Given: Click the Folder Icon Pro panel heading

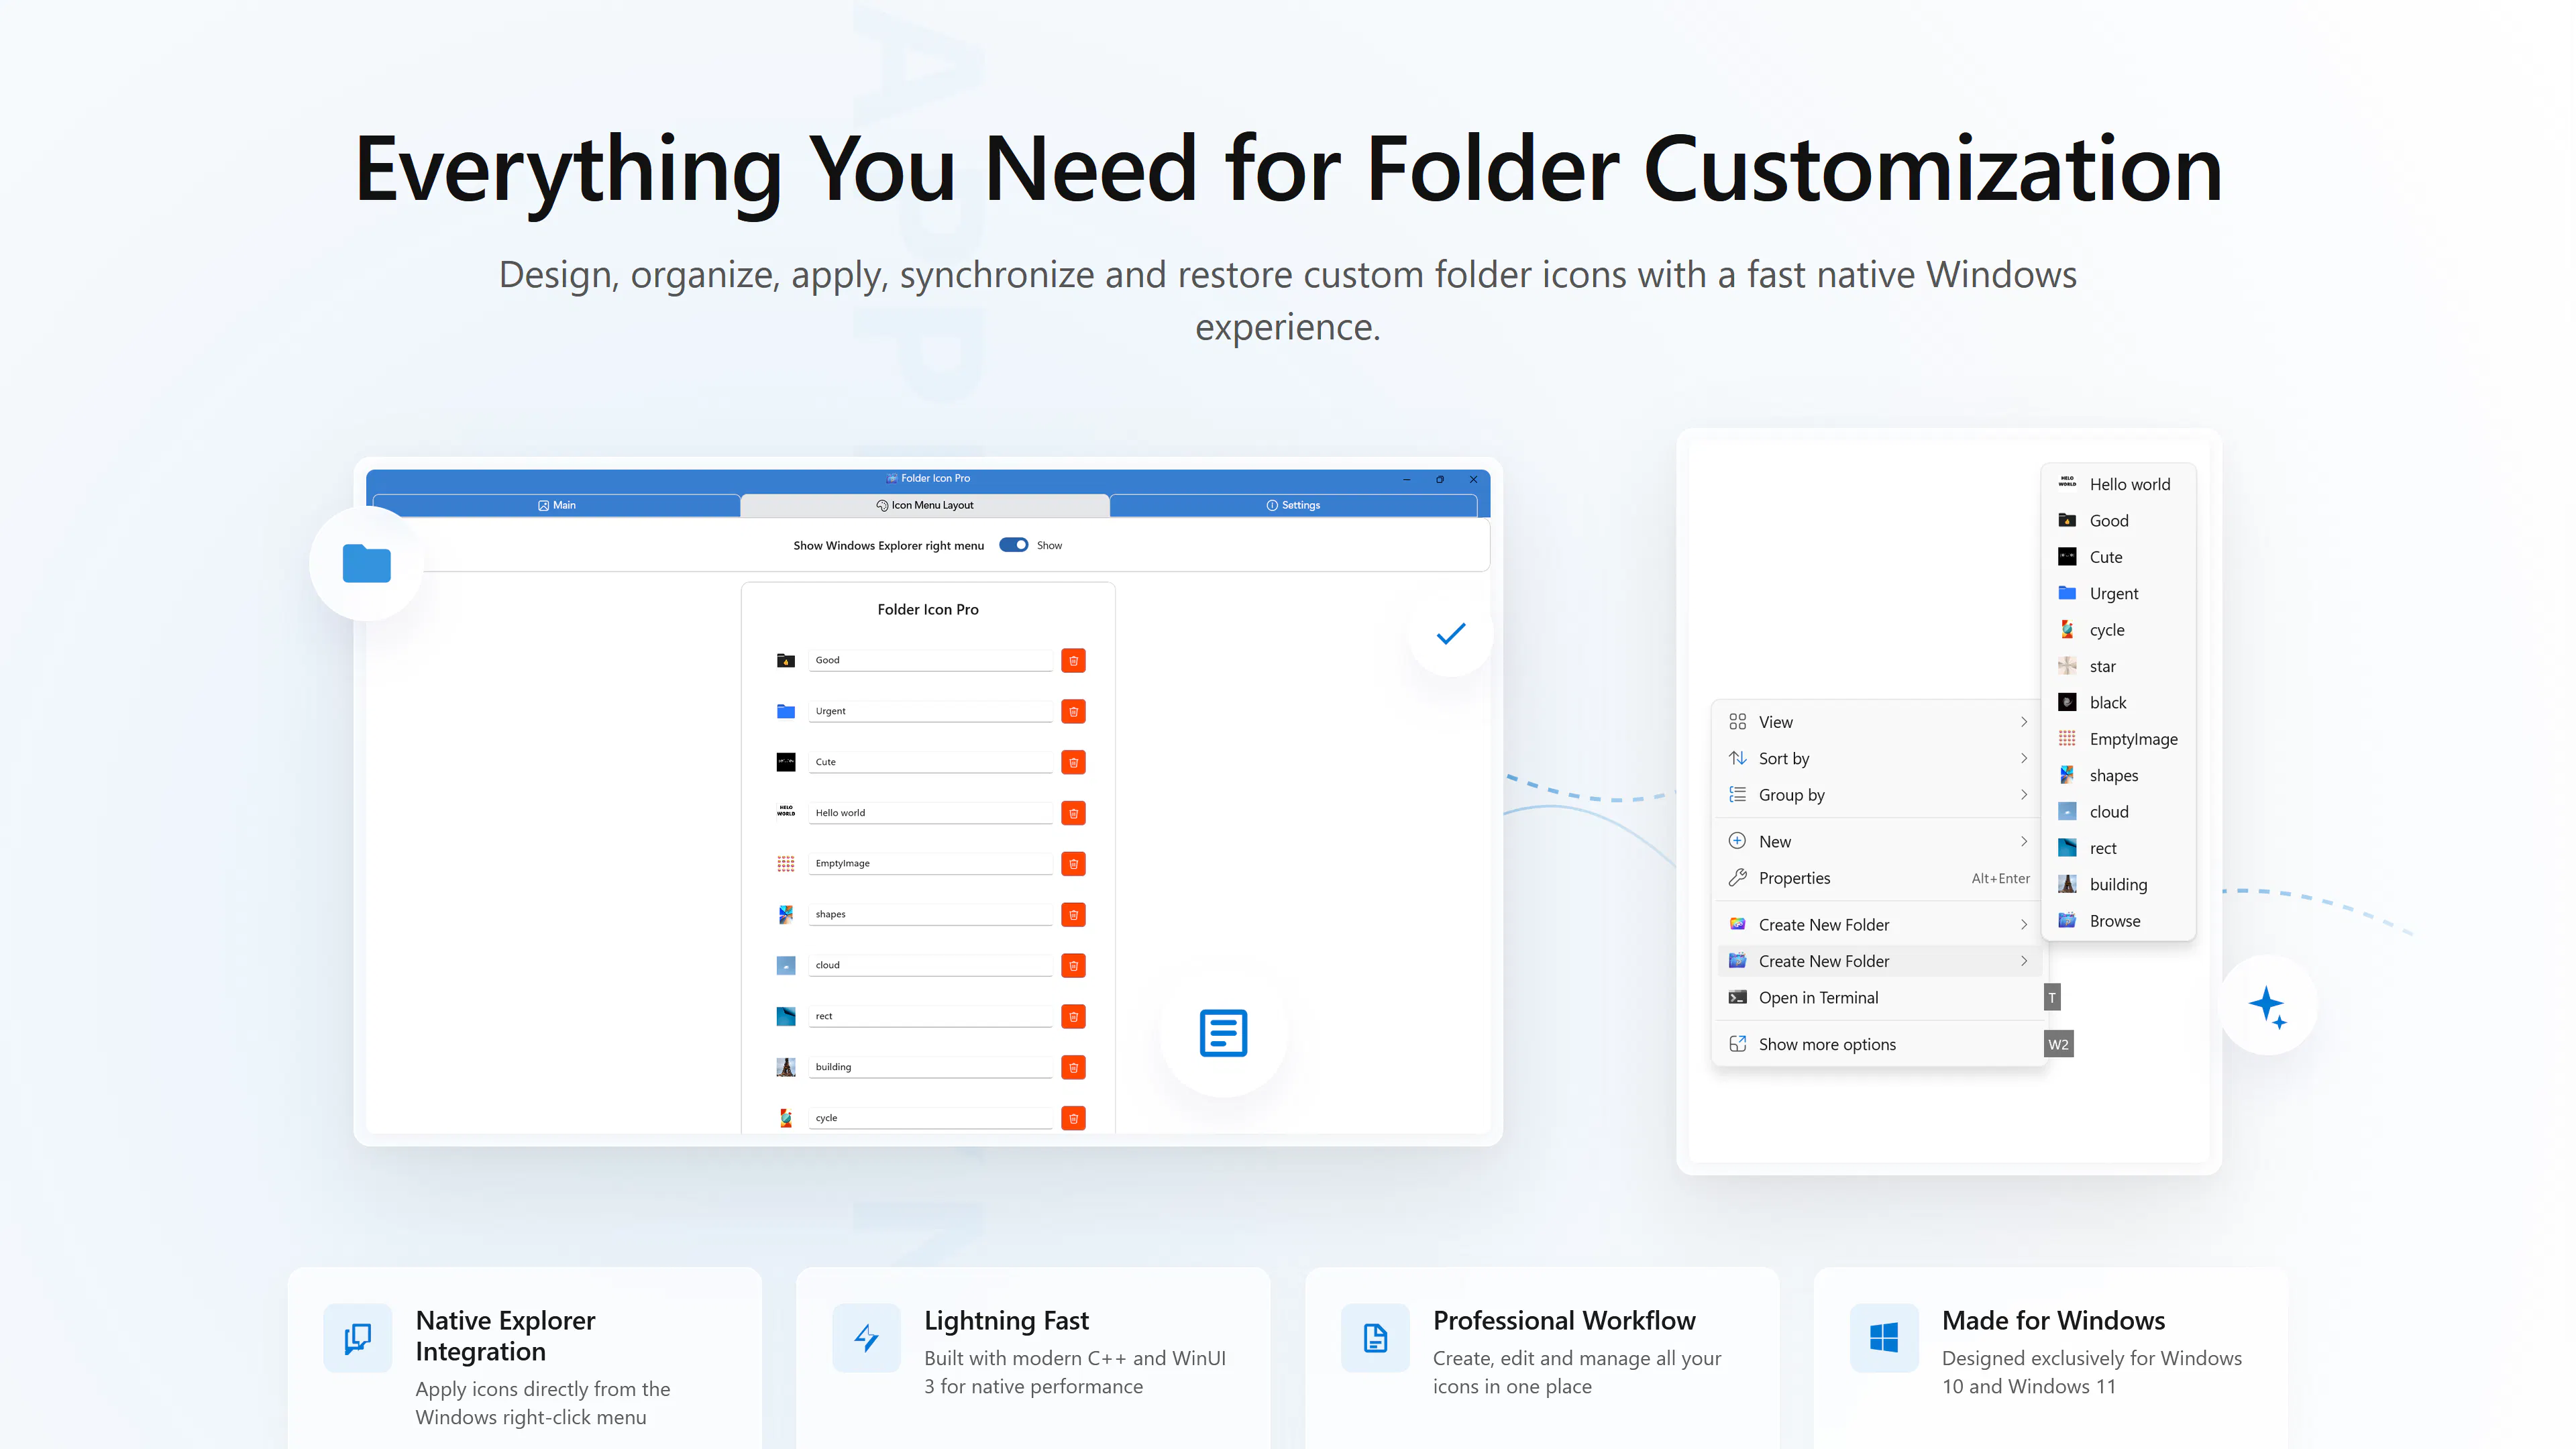Looking at the screenshot, I should (928, 610).
